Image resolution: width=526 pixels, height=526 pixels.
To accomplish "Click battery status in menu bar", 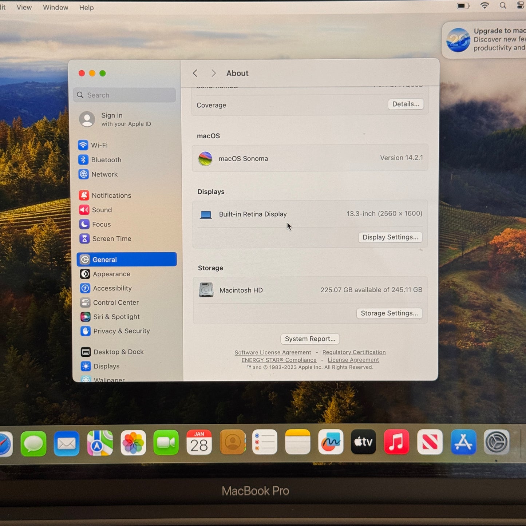I will coord(463,6).
